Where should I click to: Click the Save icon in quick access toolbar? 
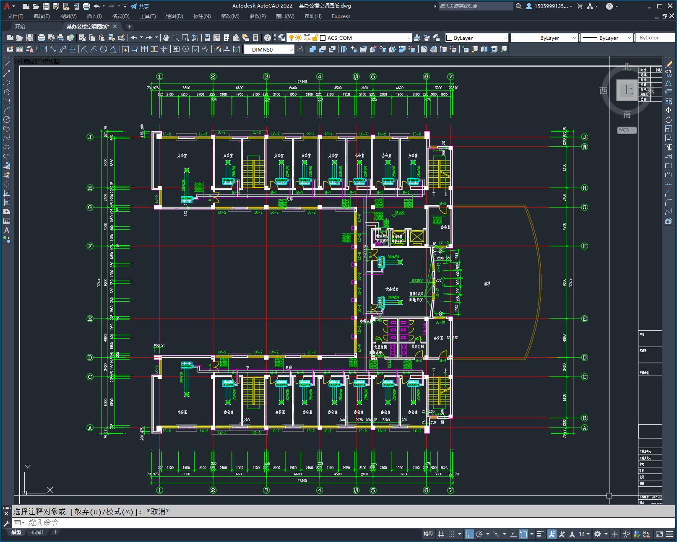[x=46, y=6]
